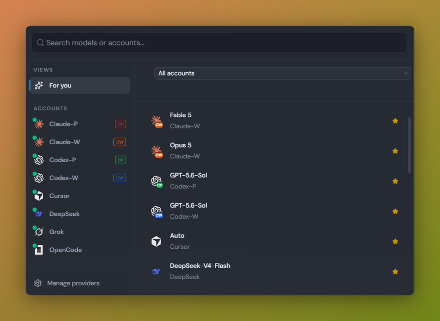The height and width of the screenshot is (321, 440).
Task: Choose the DeepSeek-V4-Flash model
Action: pos(274,271)
